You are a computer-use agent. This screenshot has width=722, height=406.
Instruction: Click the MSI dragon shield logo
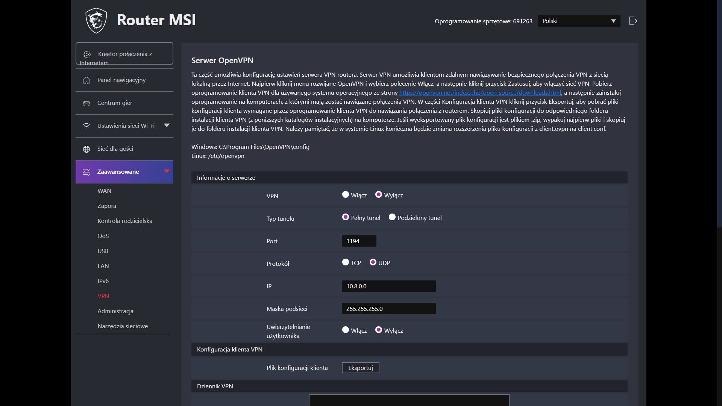pos(96,21)
